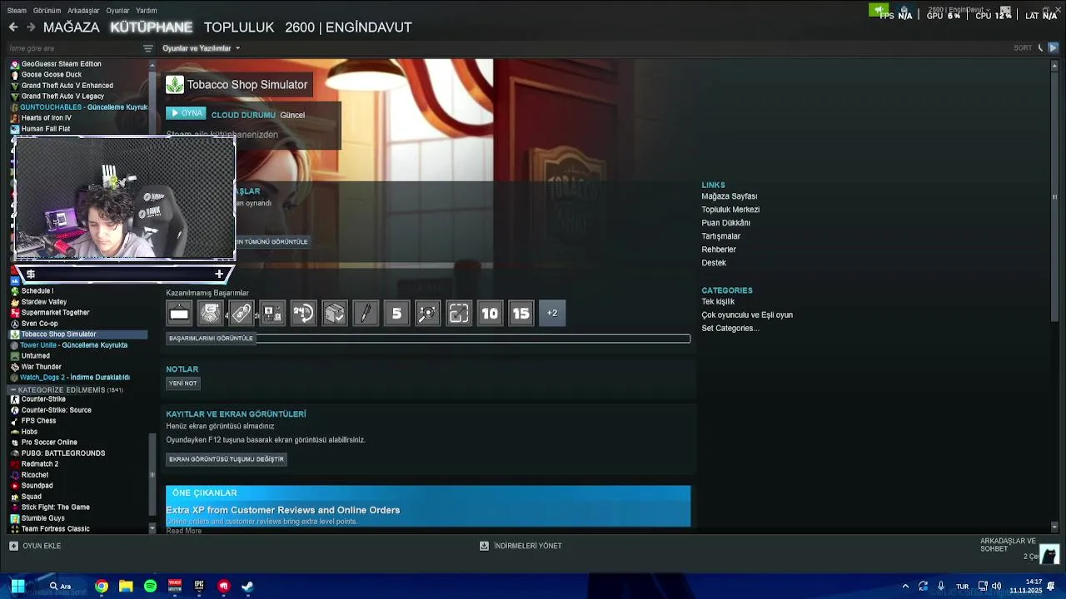The height and width of the screenshot is (599, 1066).
Task: Open the Destek link
Action: (x=714, y=263)
